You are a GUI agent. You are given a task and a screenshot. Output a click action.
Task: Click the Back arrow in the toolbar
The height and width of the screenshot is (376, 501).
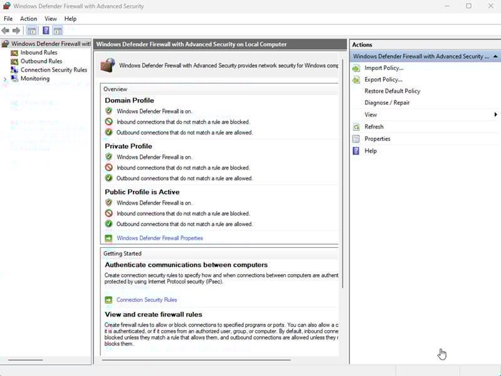[6, 30]
